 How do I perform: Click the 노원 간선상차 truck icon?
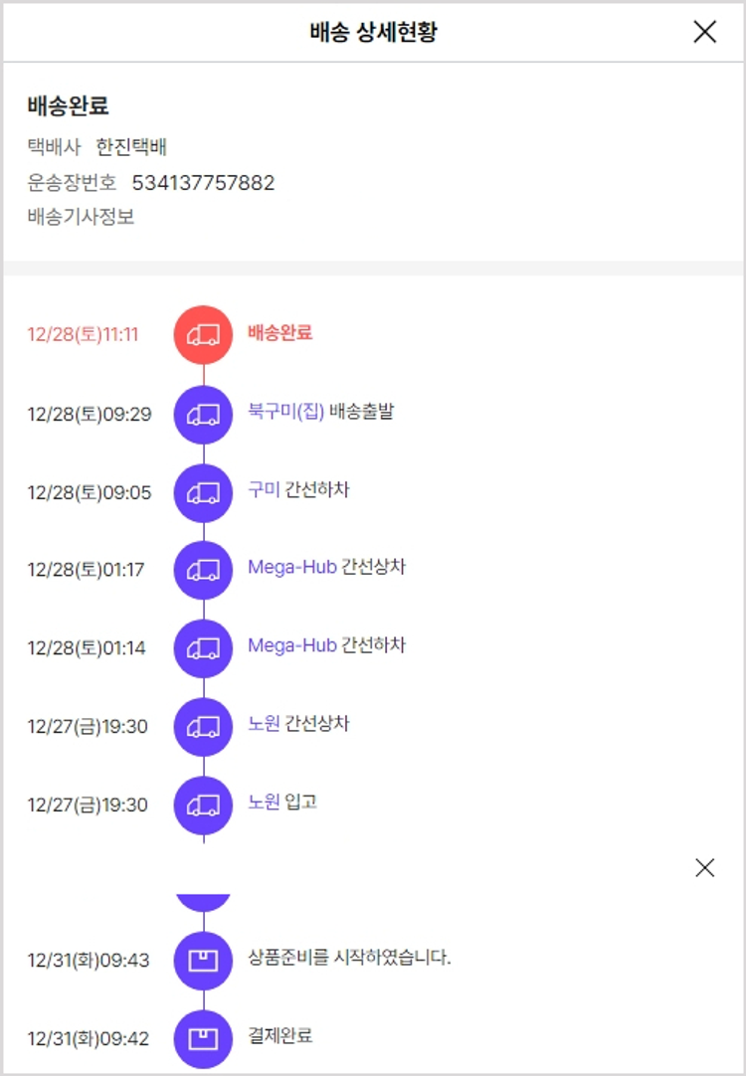coord(203,727)
